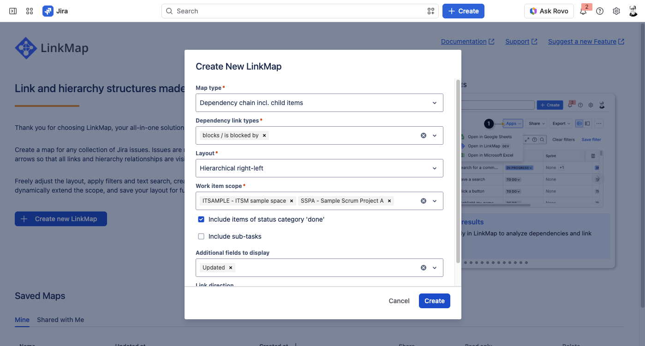Click the magnifier icon in the search bar
This screenshot has height=346, width=645.
click(169, 11)
